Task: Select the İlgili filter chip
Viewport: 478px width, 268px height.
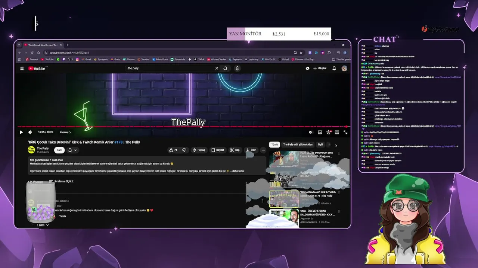Action: [320, 144]
